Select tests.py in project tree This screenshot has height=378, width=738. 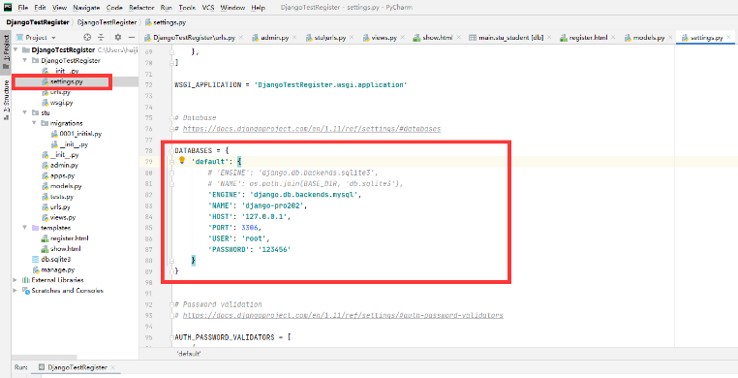62,197
